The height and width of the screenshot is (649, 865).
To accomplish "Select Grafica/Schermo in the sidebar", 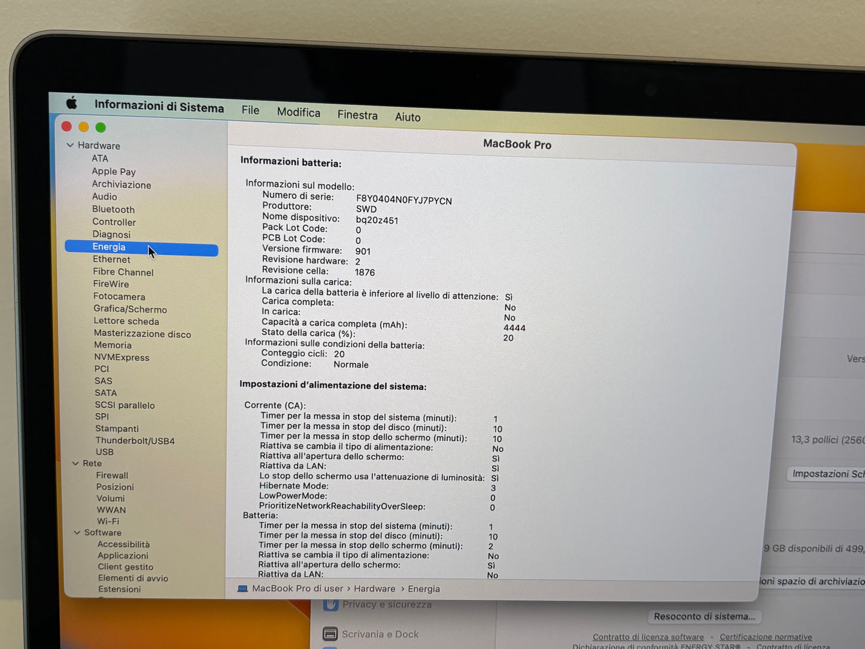I will pyautogui.click(x=130, y=310).
